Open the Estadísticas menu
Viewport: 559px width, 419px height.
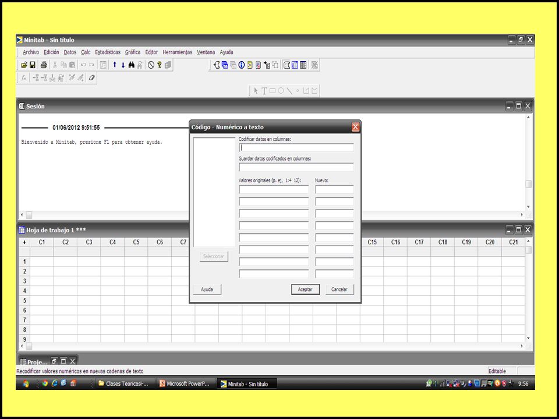point(108,52)
